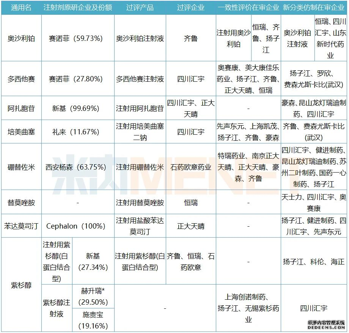The width and height of the screenshot is (349, 333).
Task: Select the 注射用替莫唑胺 cell
Action: pyautogui.click(x=140, y=202)
